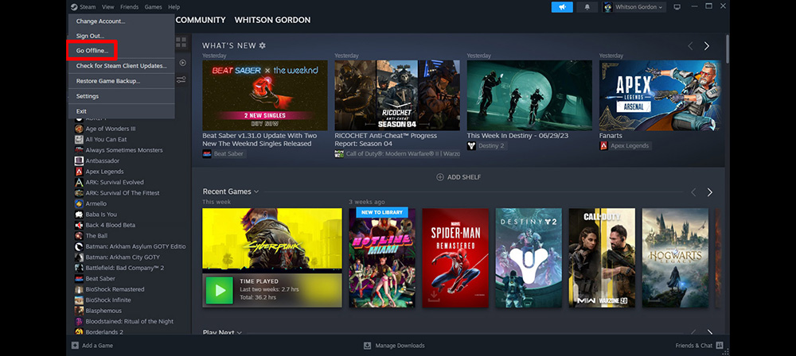Open the announcements megaphone button
The height and width of the screenshot is (356, 796).
[x=562, y=7]
